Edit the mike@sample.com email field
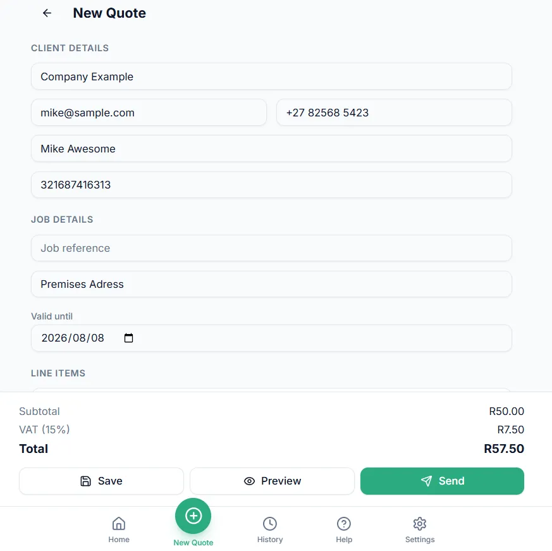 [149, 113]
